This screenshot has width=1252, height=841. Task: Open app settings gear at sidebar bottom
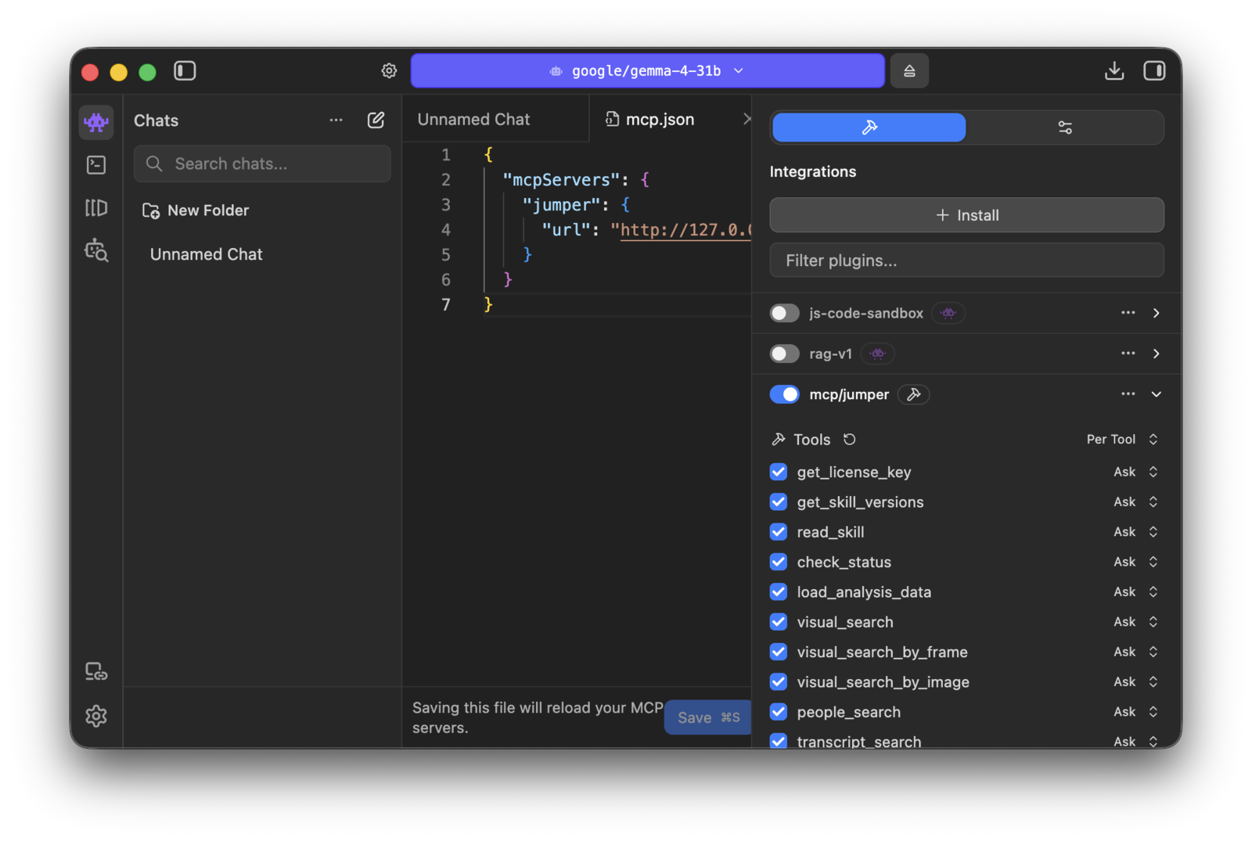click(96, 716)
